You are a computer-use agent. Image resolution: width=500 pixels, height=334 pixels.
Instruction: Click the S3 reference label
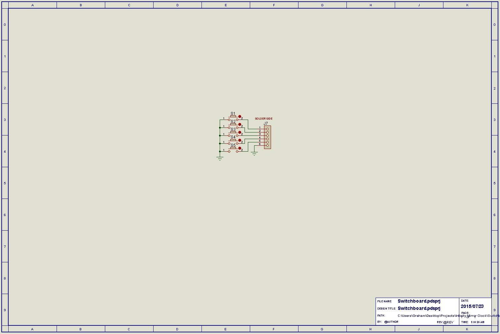[233, 130]
